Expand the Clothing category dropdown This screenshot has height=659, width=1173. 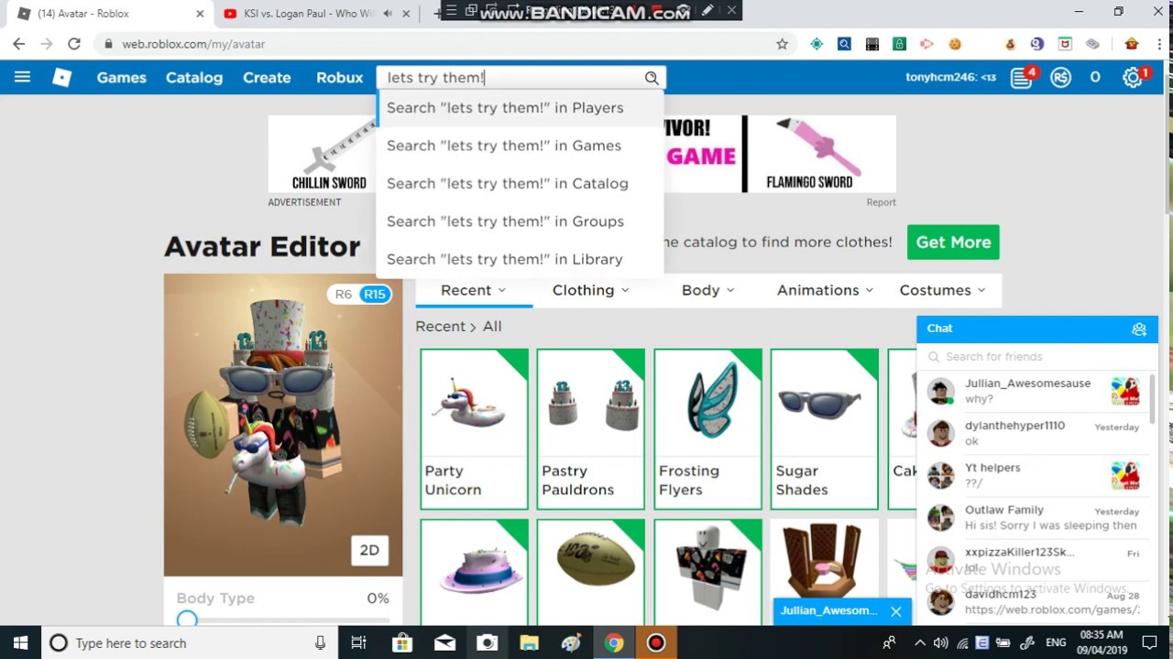click(x=590, y=290)
